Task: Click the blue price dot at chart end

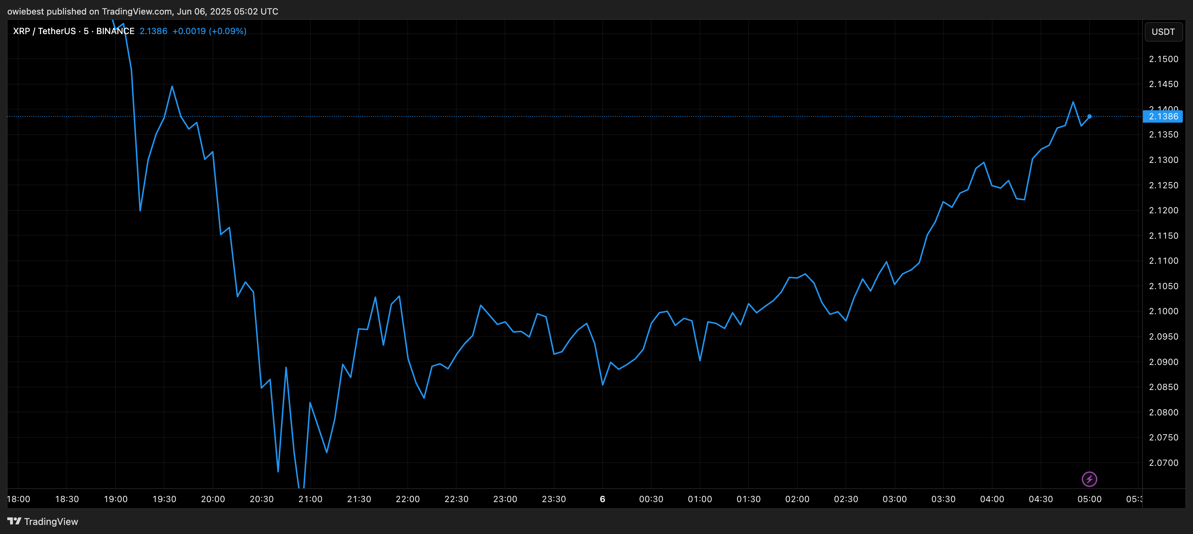Action: pos(1090,116)
